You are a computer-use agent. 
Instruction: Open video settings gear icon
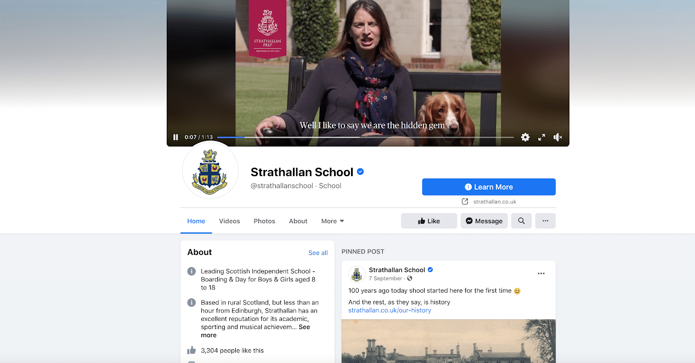click(525, 137)
